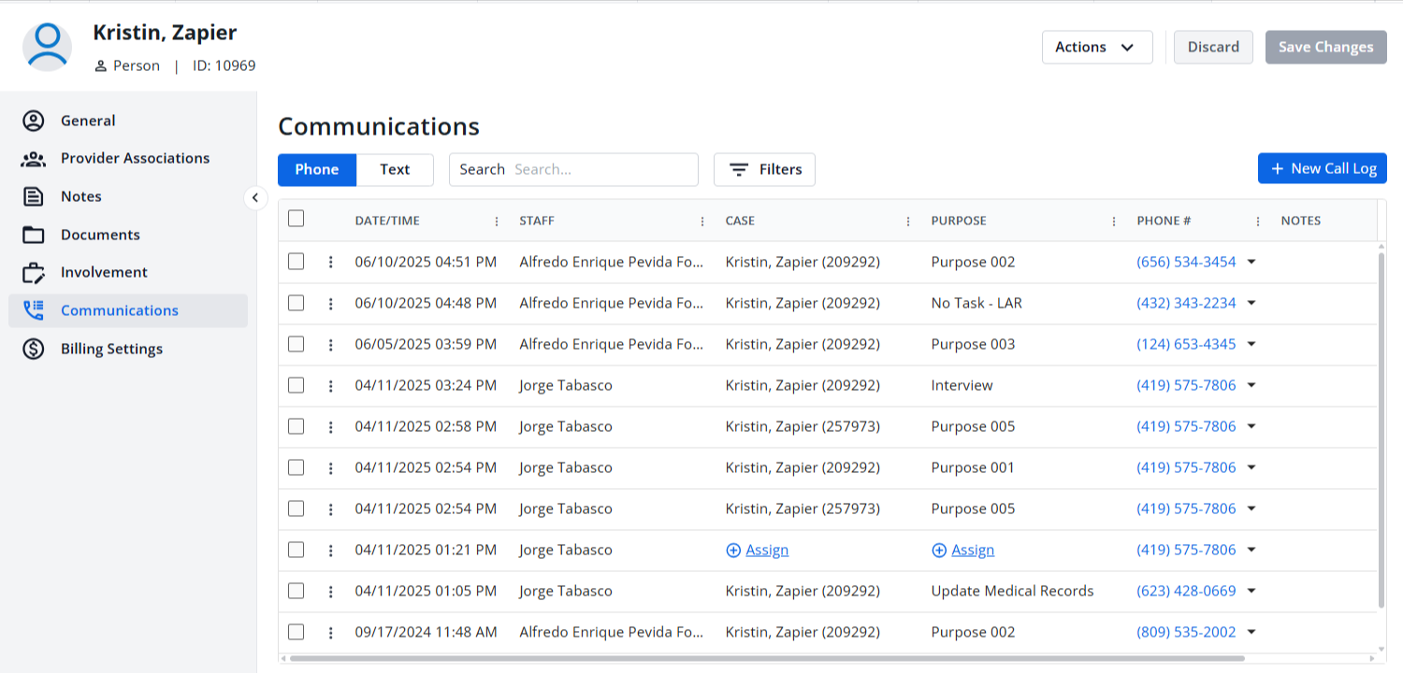
Task: Open row menu for 04/11/2025 01:21 PM
Action: 330,550
